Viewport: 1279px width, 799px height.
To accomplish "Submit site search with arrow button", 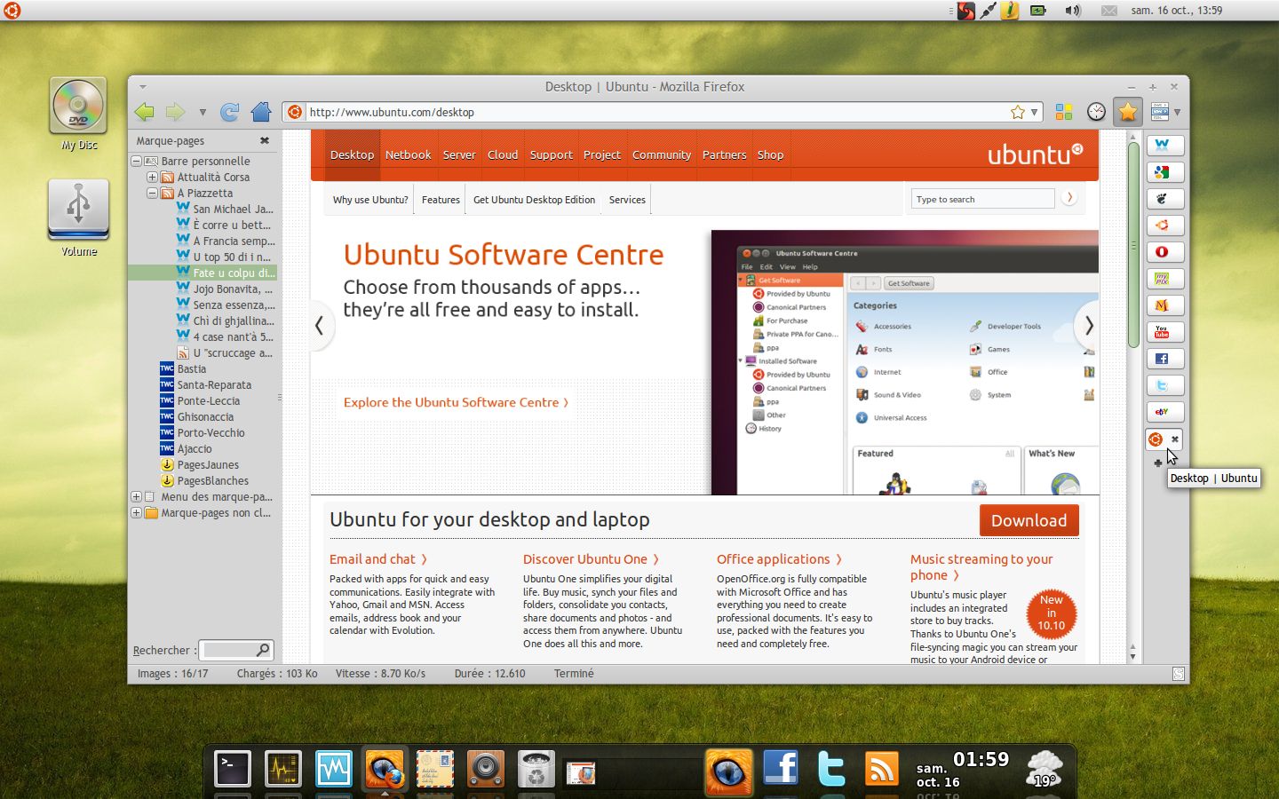I will (x=1068, y=198).
